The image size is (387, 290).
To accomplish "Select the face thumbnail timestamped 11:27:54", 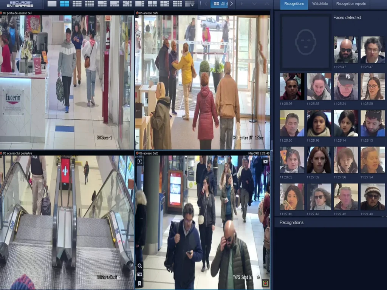I will point(373,160).
